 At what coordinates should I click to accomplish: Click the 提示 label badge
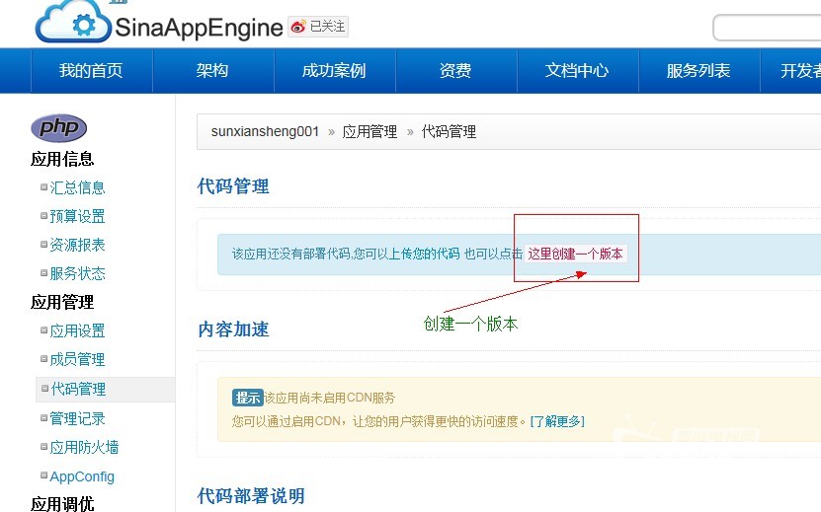pyautogui.click(x=247, y=398)
